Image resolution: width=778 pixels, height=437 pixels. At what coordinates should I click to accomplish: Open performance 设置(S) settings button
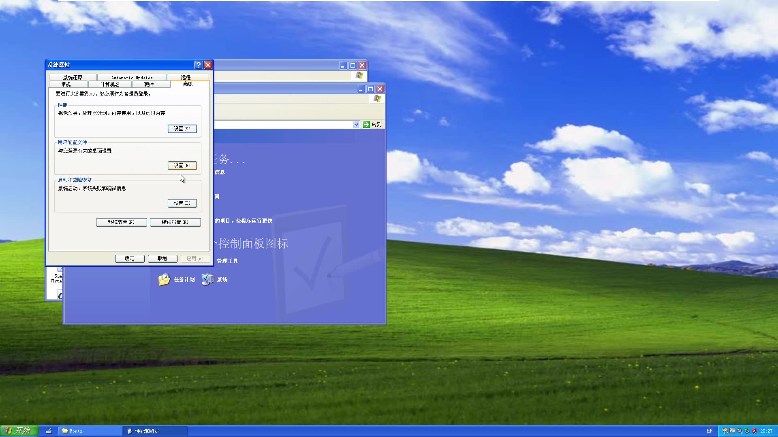pos(182,129)
